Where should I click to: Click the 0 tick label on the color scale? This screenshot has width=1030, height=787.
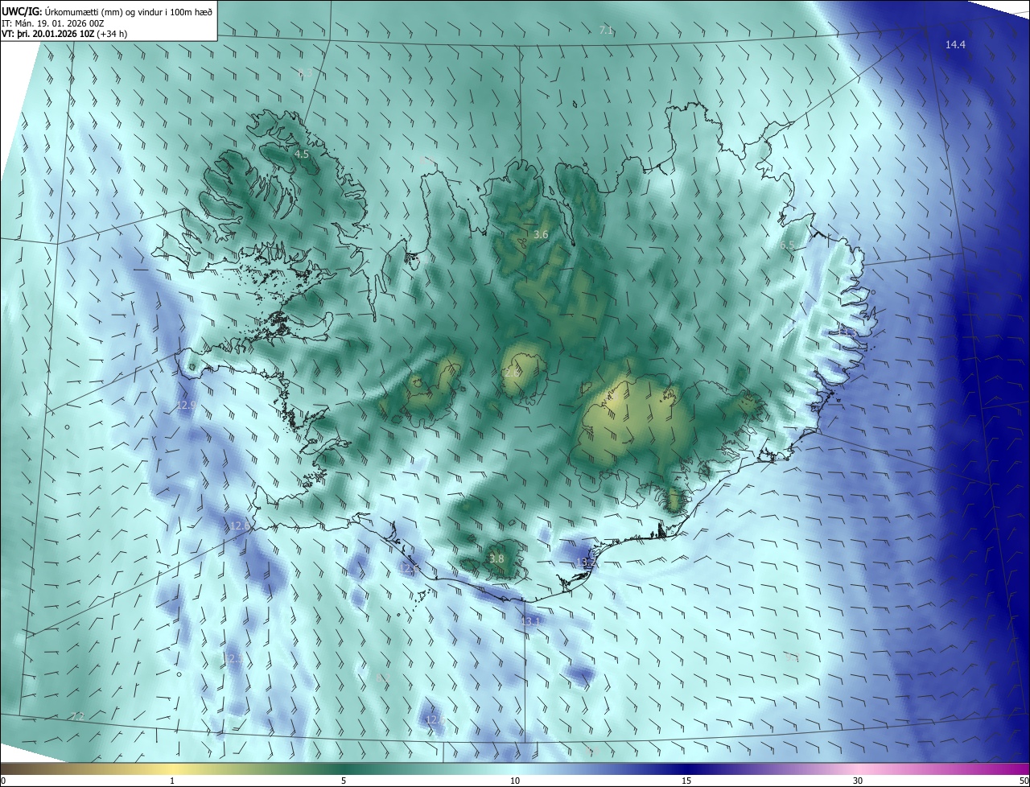[x=3, y=781]
